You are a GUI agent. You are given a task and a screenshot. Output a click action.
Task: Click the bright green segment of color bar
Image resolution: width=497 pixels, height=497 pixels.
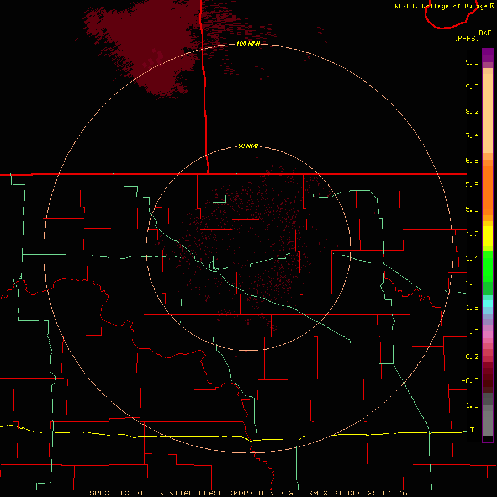[x=488, y=266]
